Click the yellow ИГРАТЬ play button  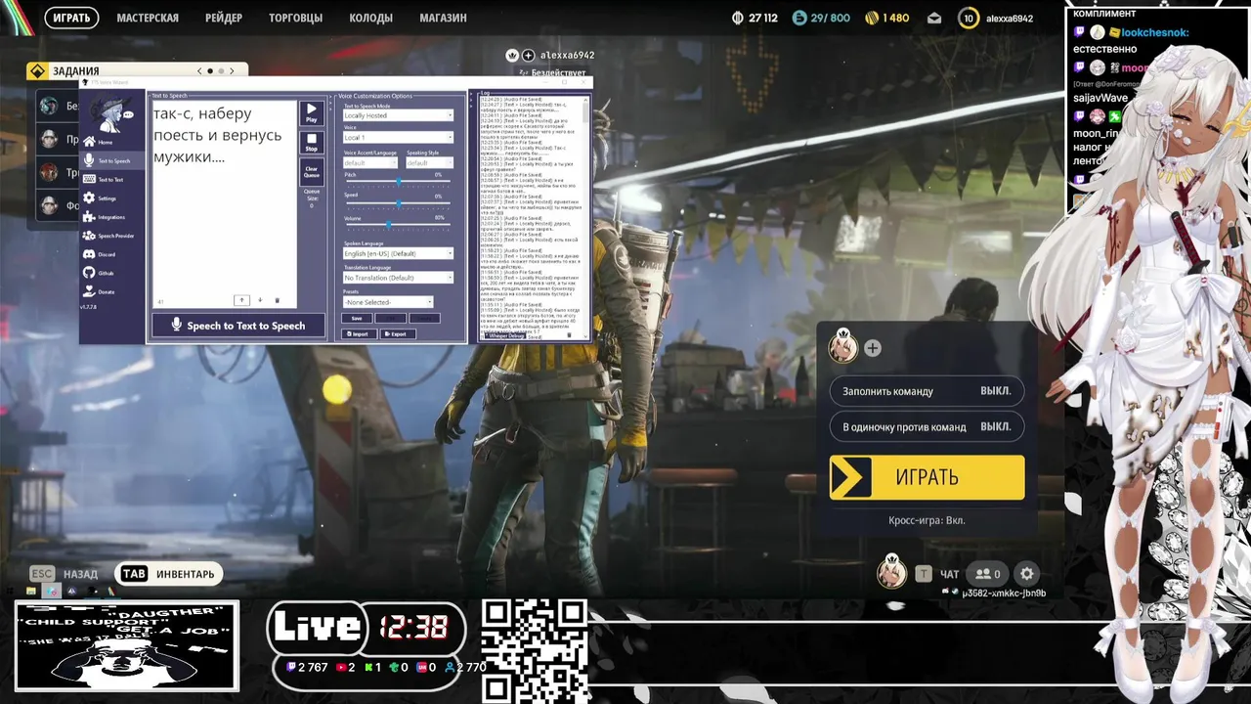pyautogui.click(x=927, y=477)
